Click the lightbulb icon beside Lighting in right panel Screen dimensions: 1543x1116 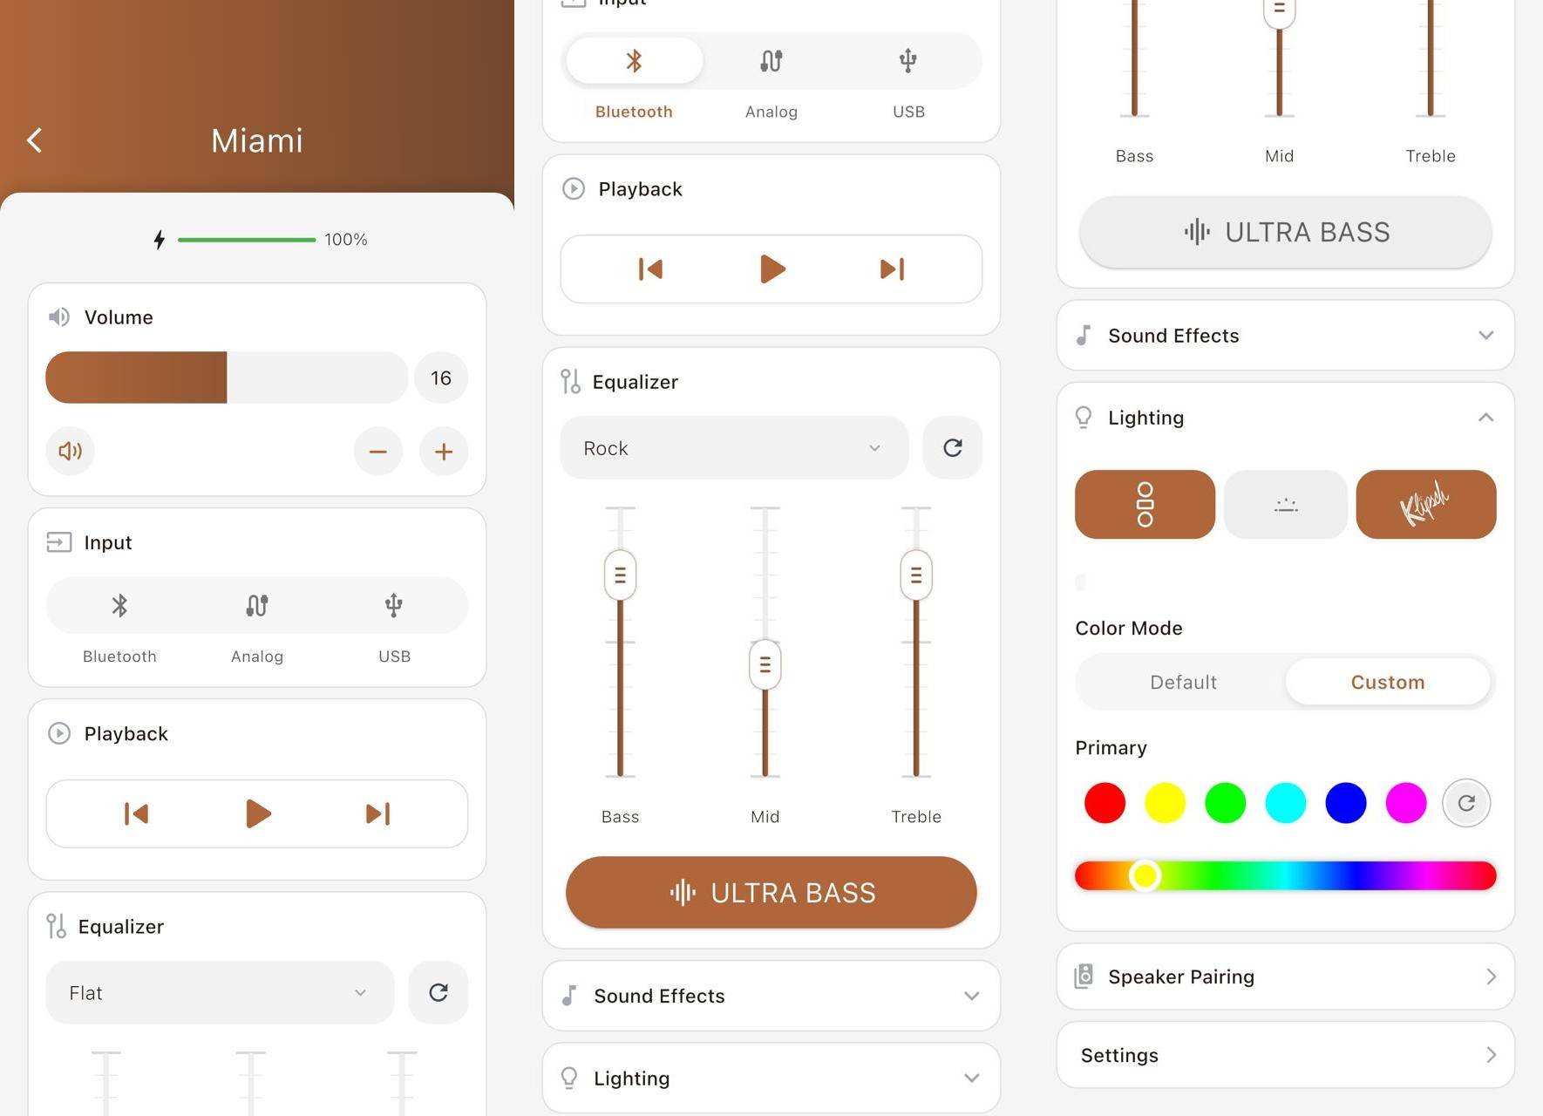point(1084,417)
